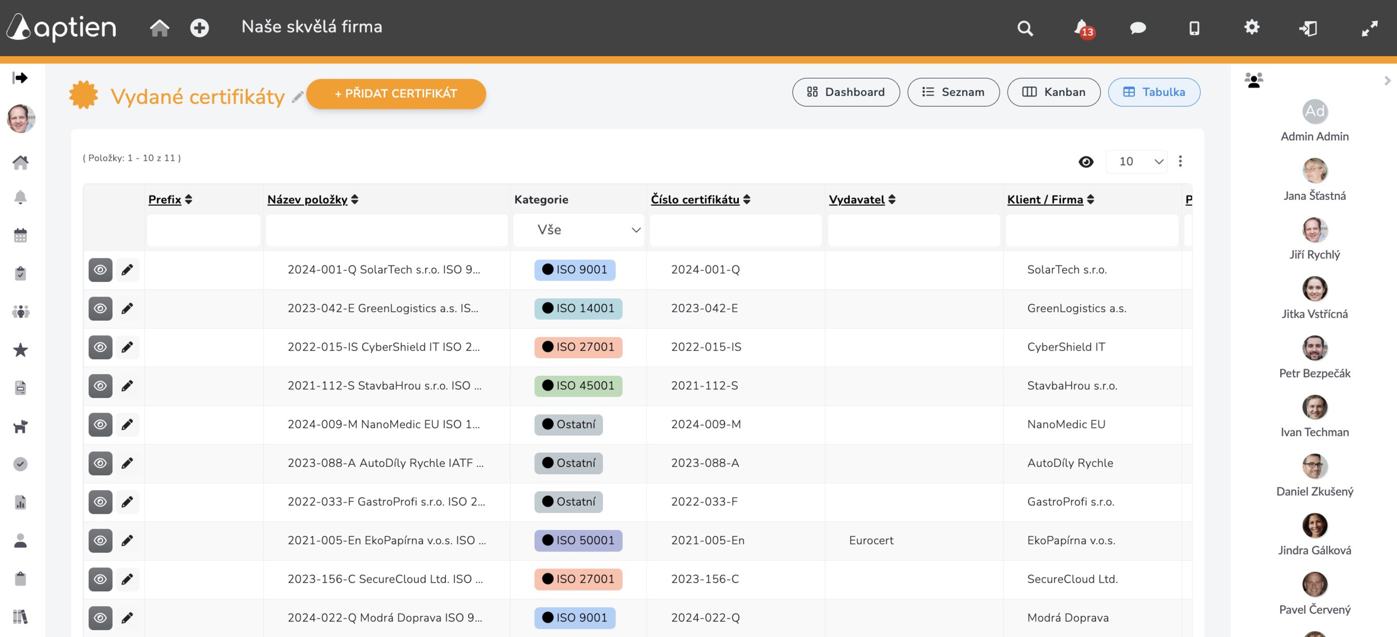
Task: Collapse the right users panel chevron
Action: [1387, 81]
